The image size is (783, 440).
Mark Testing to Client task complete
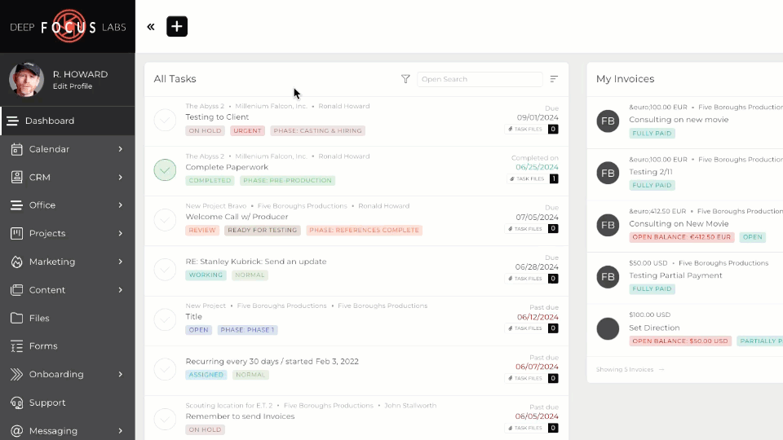(x=165, y=120)
